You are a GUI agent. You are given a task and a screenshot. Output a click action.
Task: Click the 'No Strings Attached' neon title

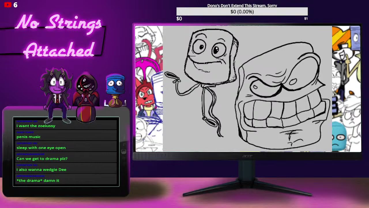coord(59,36)
